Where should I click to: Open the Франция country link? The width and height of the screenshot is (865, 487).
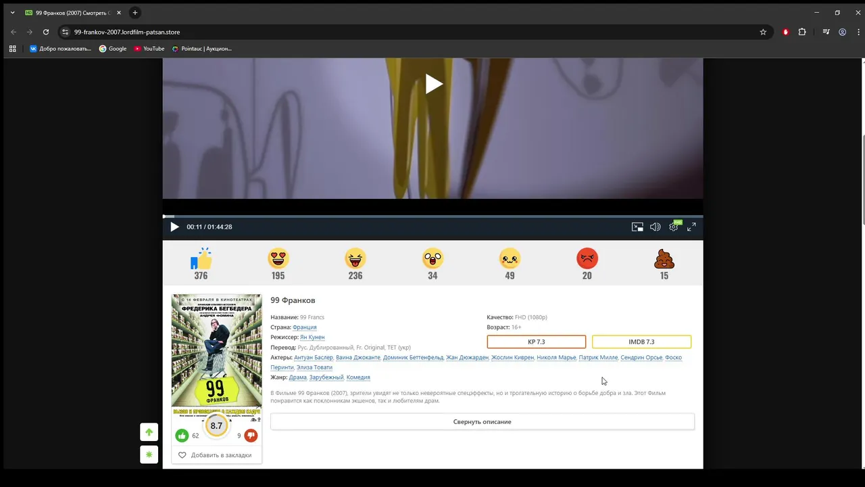[x=305, y=327]
